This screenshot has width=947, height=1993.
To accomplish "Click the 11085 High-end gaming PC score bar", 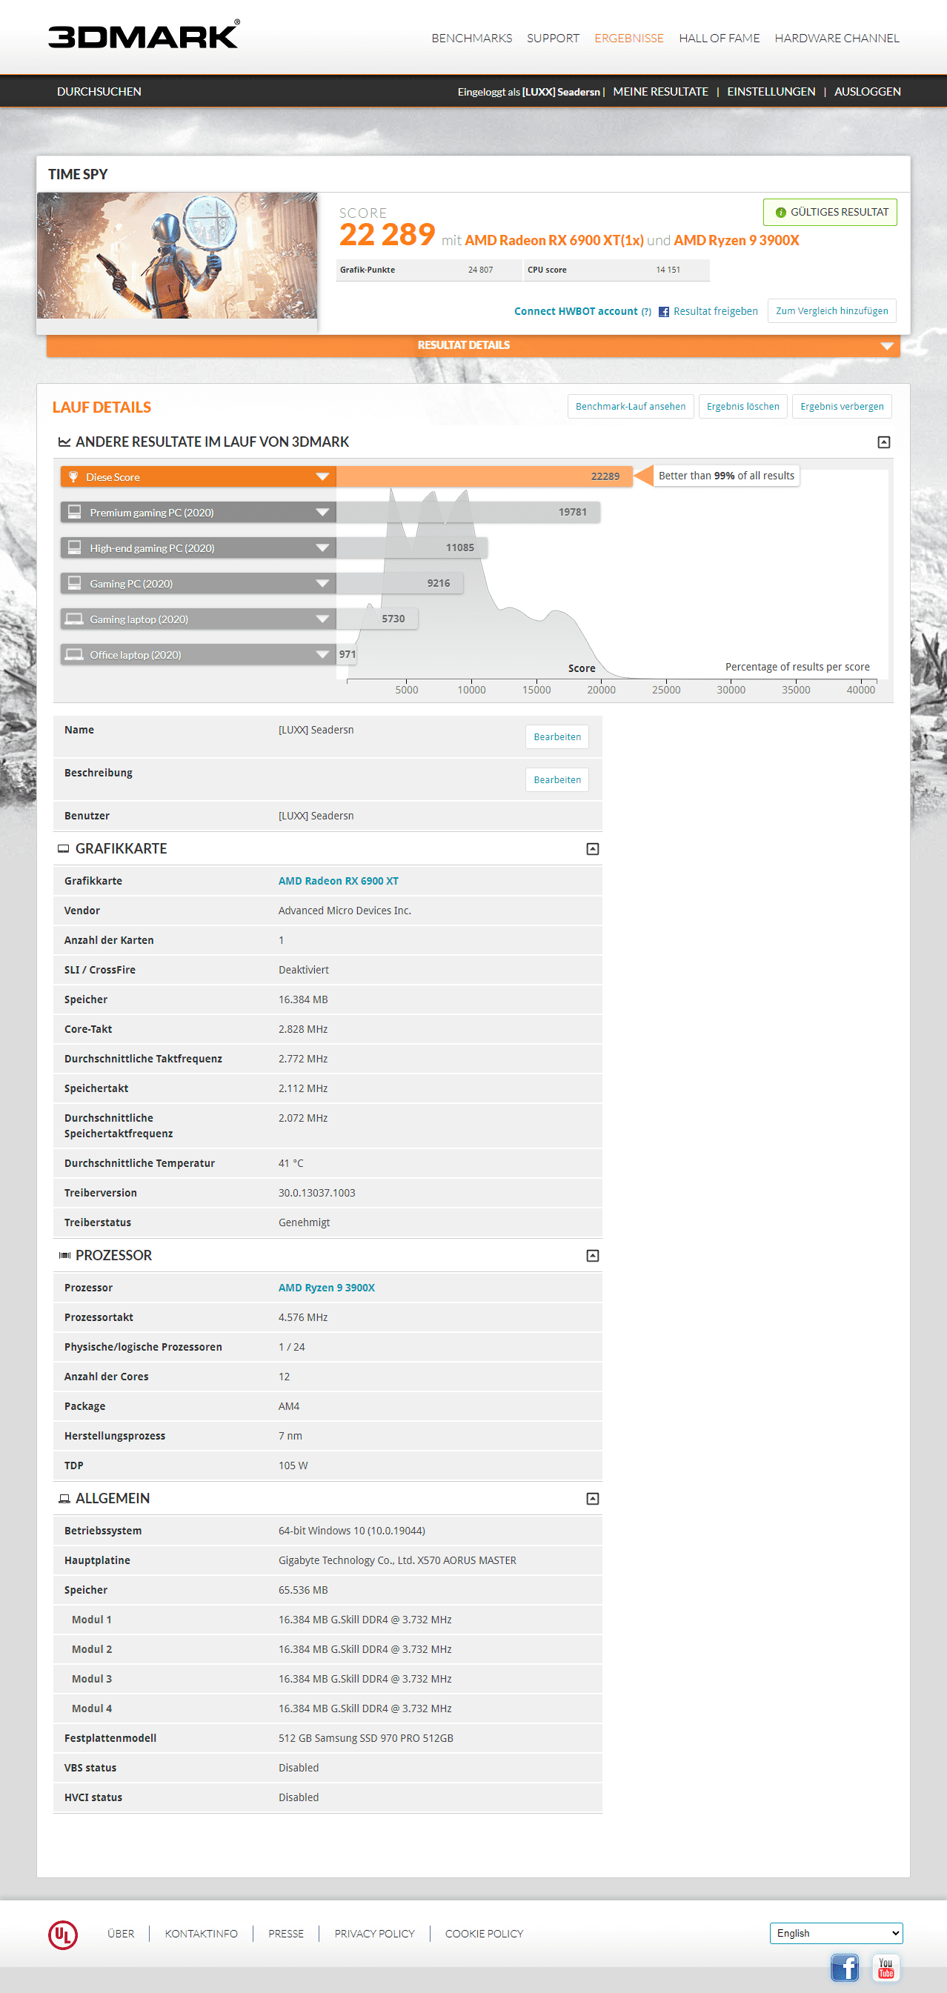I will pos(411,548).
